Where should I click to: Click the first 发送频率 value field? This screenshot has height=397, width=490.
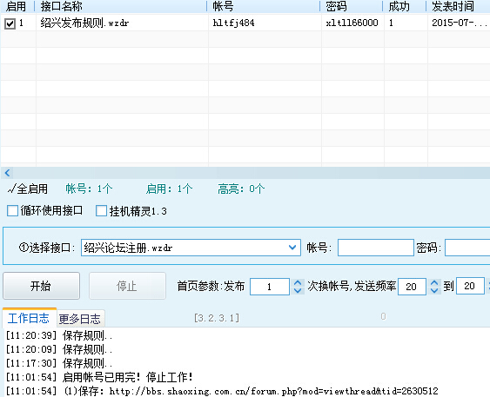click(x=412, y=287)
